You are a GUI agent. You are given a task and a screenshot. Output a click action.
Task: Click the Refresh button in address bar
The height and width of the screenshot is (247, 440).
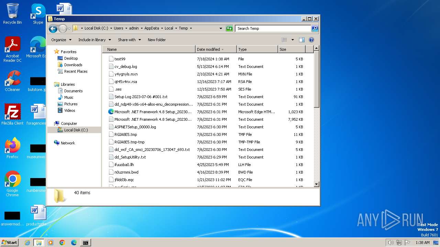(229, 28)
